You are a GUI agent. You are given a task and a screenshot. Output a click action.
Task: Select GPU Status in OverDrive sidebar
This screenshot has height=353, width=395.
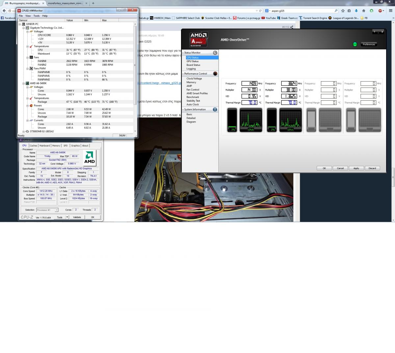pyautogui.click(x=193, y=61)
